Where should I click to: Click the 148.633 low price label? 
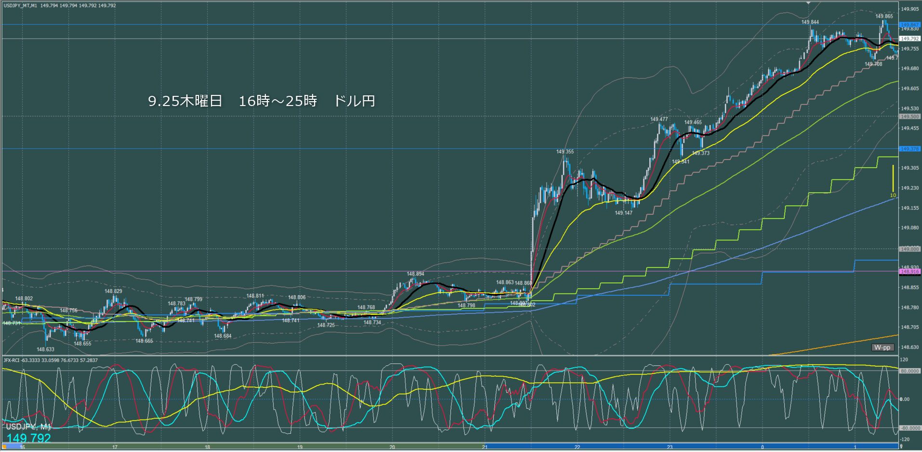tap(45, 349)
